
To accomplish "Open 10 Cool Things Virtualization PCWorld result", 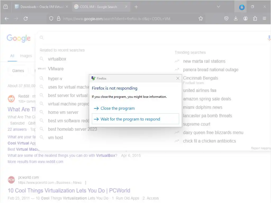I will (x=69, y=191).
